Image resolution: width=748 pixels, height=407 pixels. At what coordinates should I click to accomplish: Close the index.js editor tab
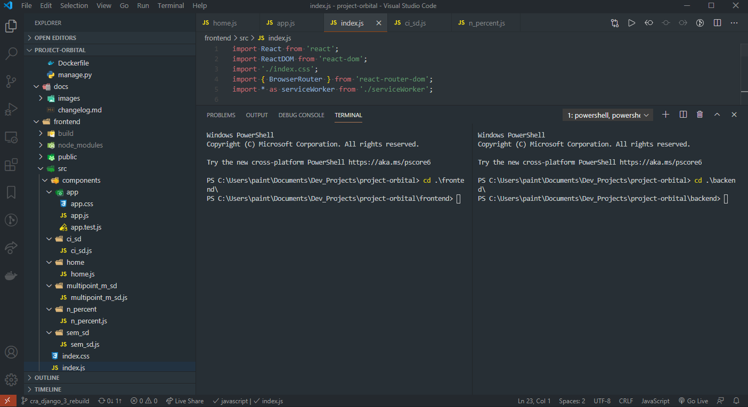[x=379, y=23]
